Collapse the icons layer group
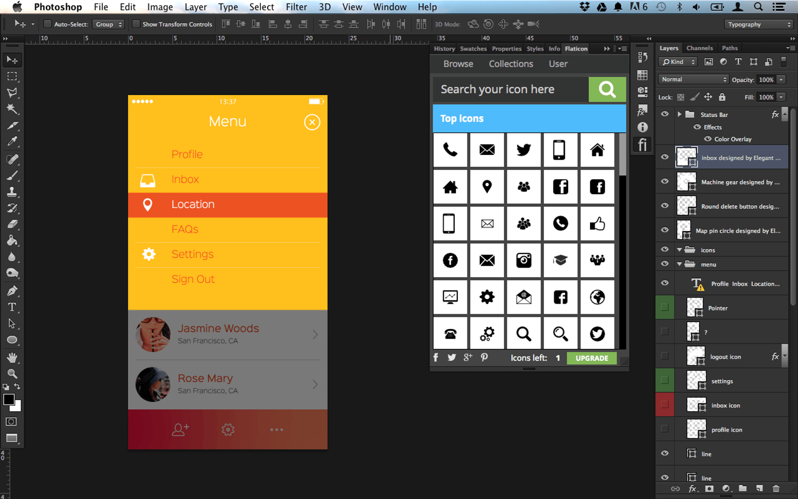Screen dimensions: 798x499 [679, 249]
